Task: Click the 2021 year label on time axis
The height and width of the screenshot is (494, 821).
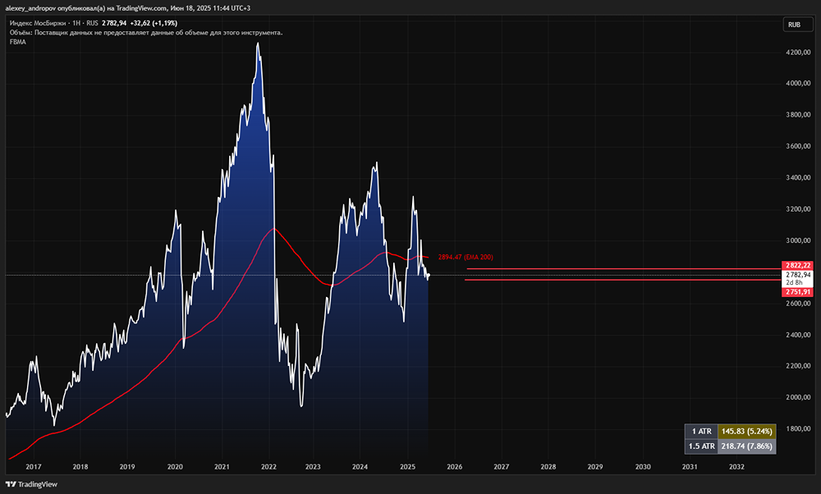Action: 222,467
